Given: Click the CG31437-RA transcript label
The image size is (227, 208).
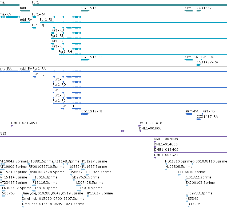Looking at the screenshot, I should 207,62.
